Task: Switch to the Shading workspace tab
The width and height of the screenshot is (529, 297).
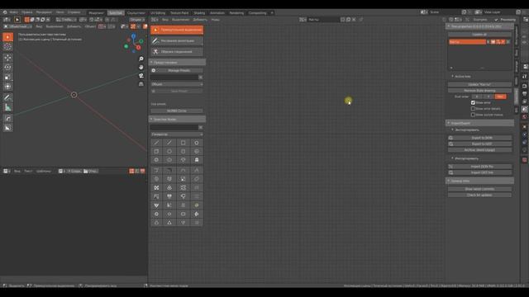Action: pyautogui.click(x=199, y=13)
